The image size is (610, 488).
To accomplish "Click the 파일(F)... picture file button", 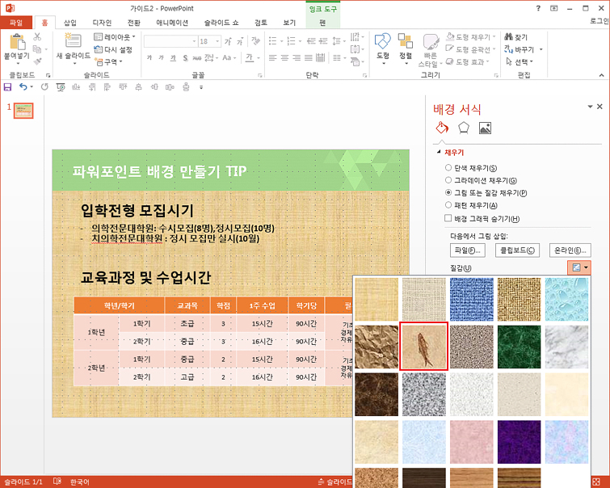I will pos(467,250).
